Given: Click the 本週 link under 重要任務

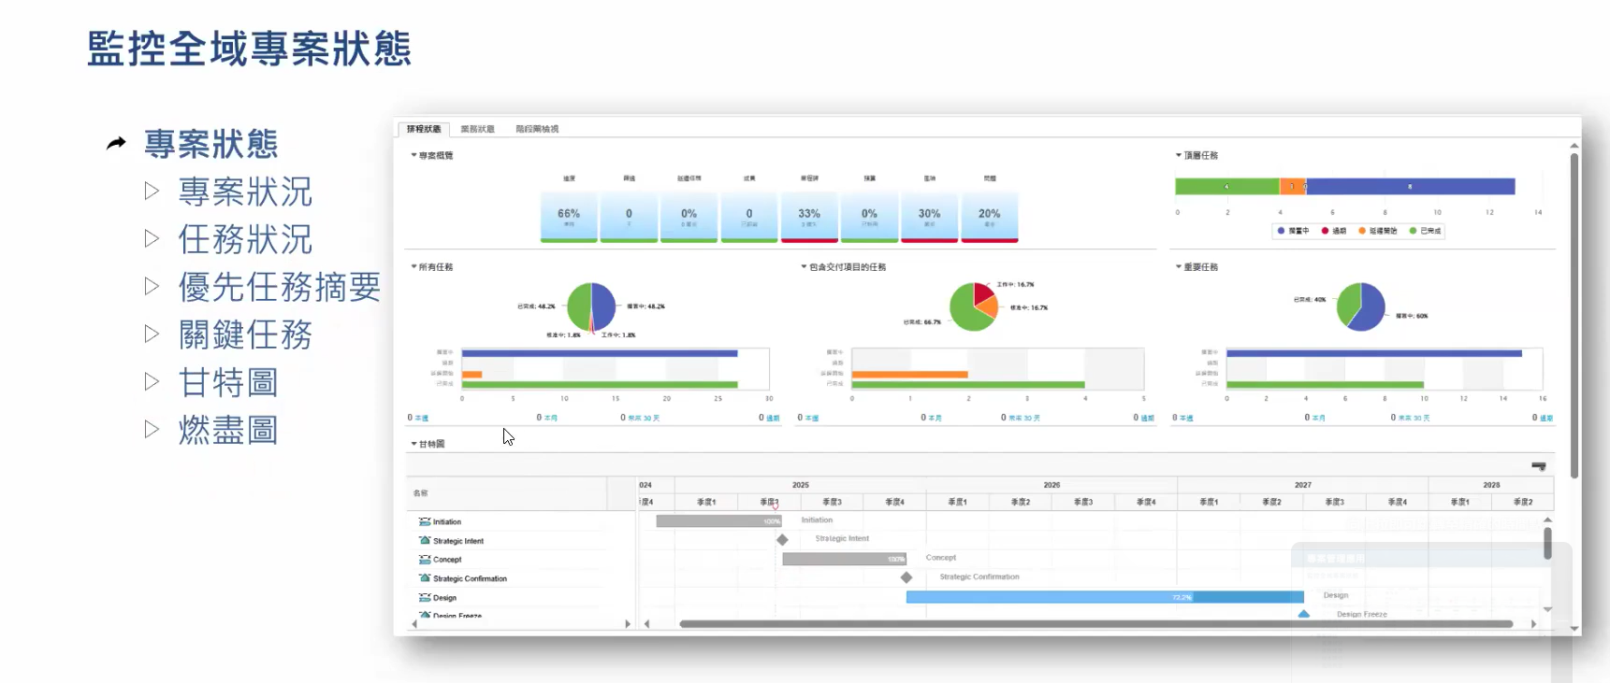Looking at the screenshot, I should click(1185, 419).
